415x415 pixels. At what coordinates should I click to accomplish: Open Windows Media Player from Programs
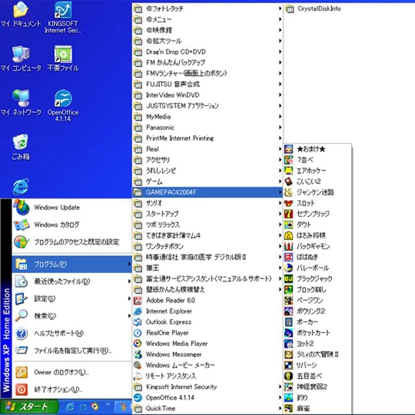tap(207, 344)
